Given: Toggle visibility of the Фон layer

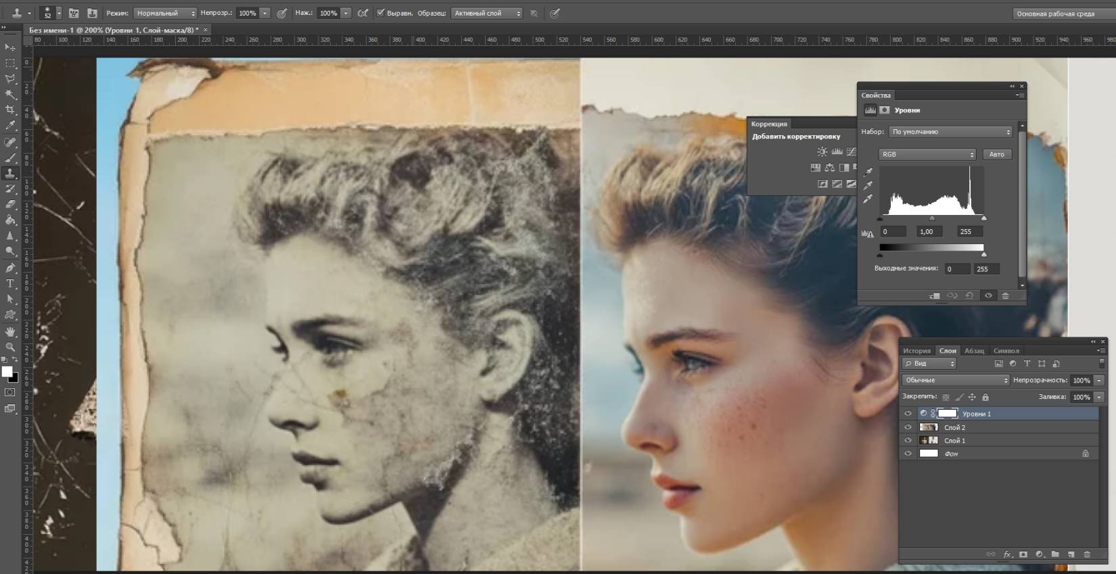Looking at the screenshot, I should pos(908,454).
